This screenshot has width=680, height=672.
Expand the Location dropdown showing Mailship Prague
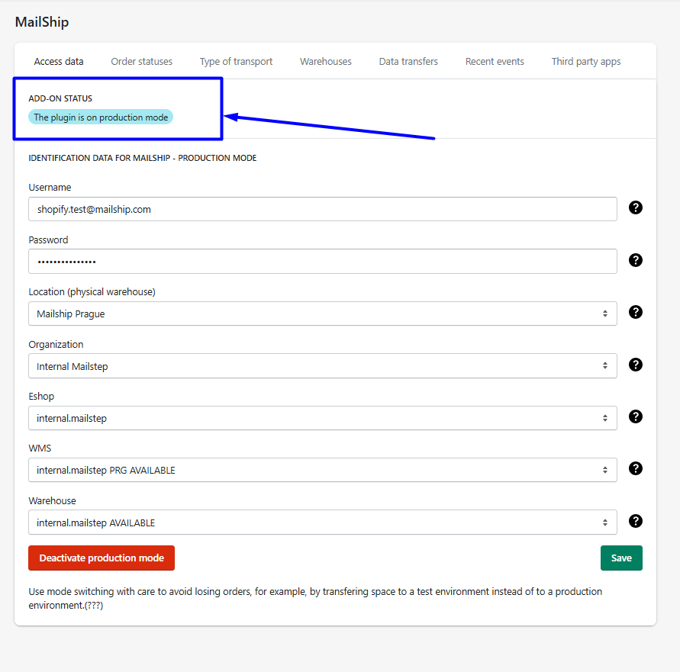tap(322, 313)
